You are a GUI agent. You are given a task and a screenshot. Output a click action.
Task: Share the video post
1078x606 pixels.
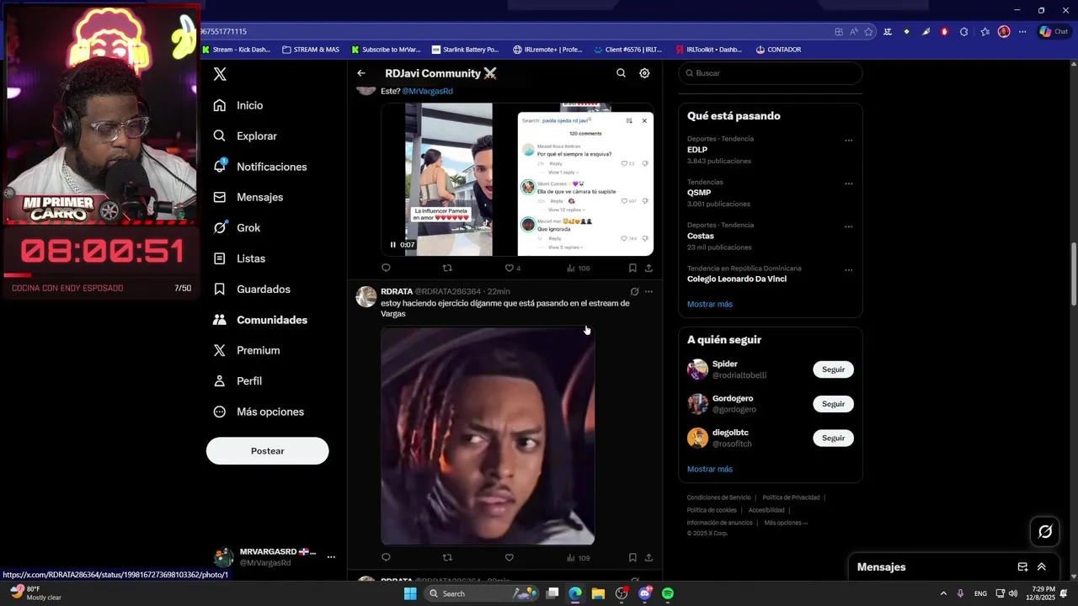[x=648, y=268]
